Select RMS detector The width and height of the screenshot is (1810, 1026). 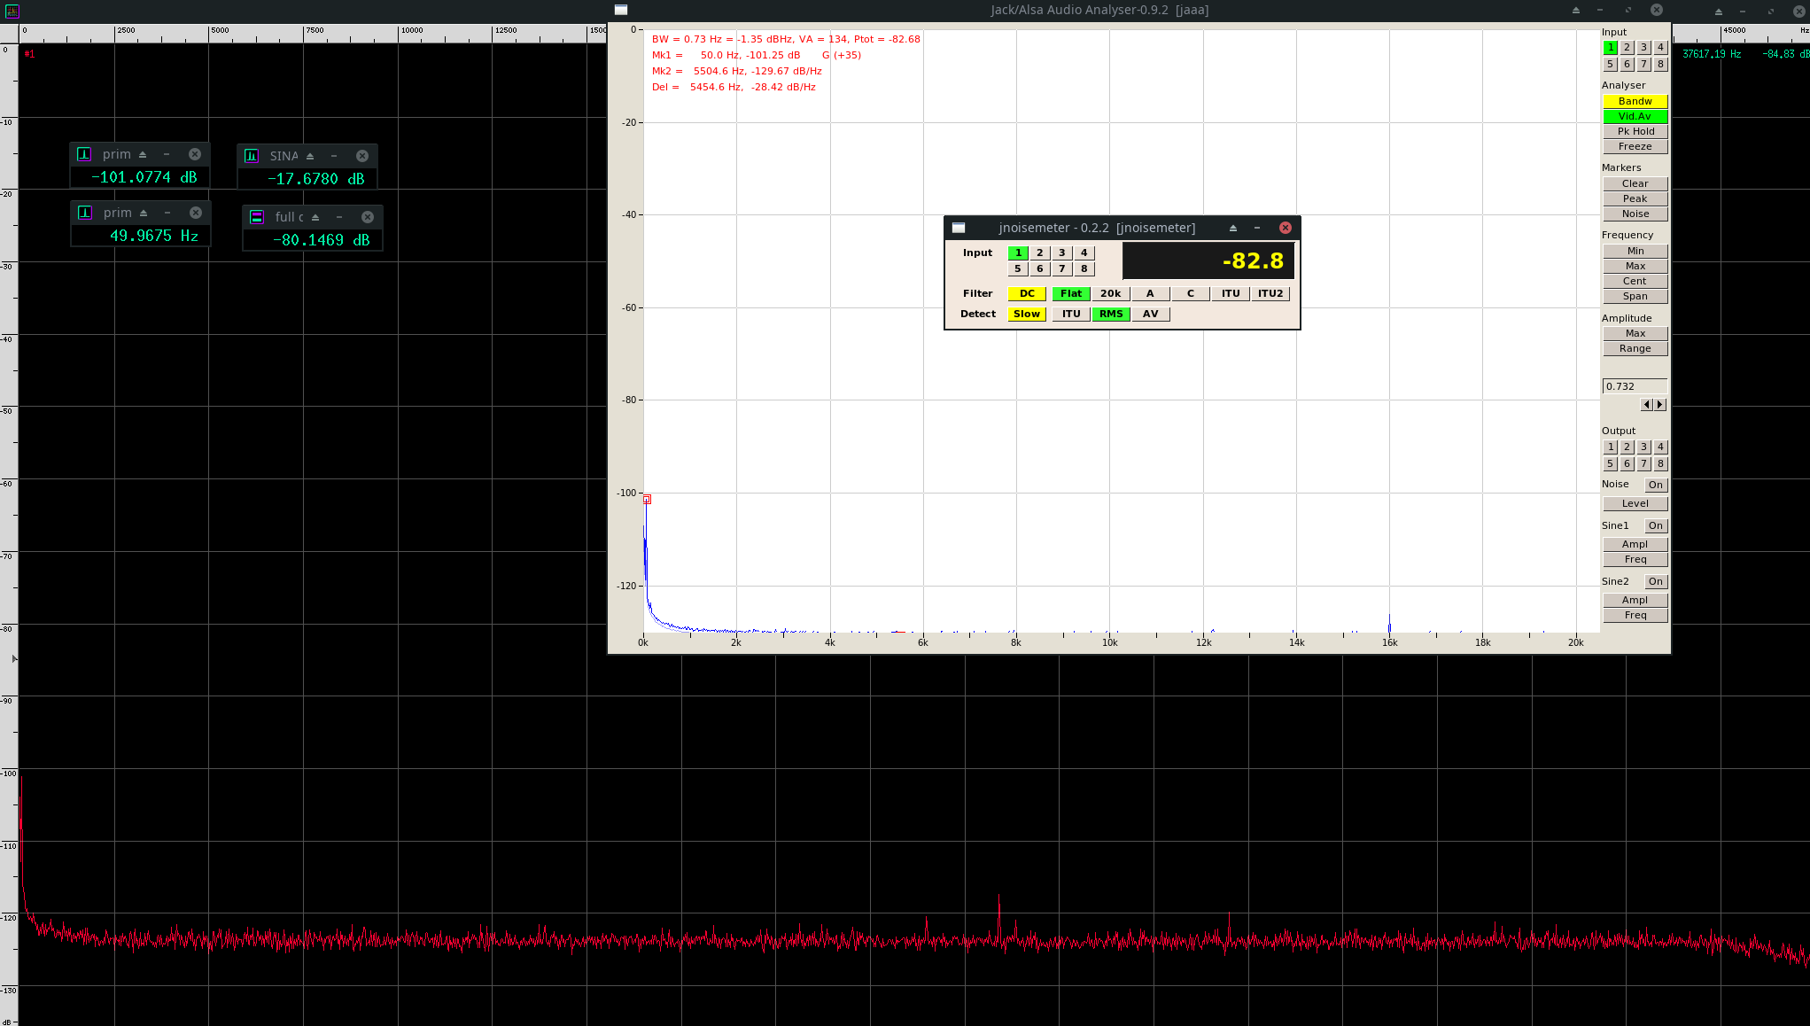pos(1111,314)
